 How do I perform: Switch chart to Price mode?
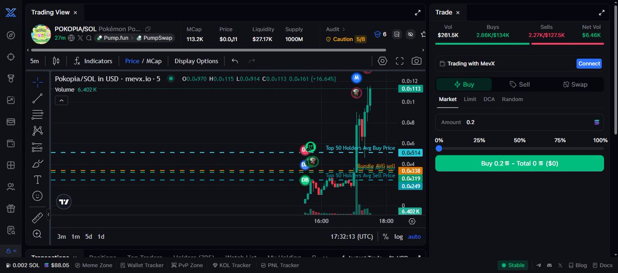[x=132, y=61]
